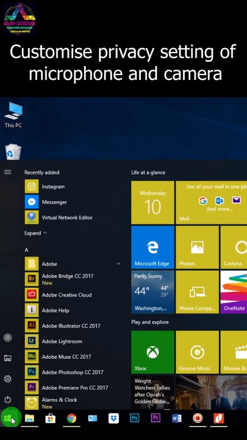Image resolution: width=247 pixels, height=440 pixels.
Task: Click the Play and explore heading
Action: [150, 322]
